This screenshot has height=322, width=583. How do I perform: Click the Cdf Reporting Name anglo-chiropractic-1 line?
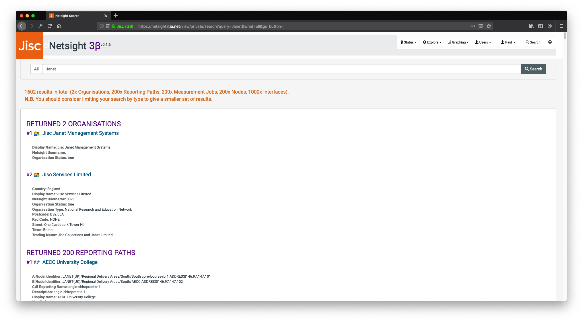click(66, 287)
